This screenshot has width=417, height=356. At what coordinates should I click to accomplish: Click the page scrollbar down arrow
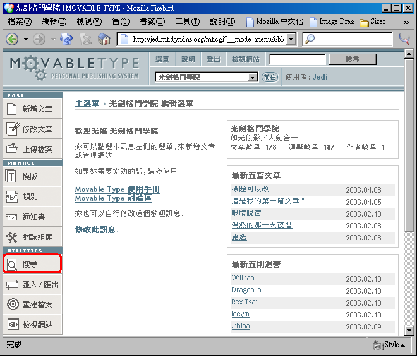(409, 331)
